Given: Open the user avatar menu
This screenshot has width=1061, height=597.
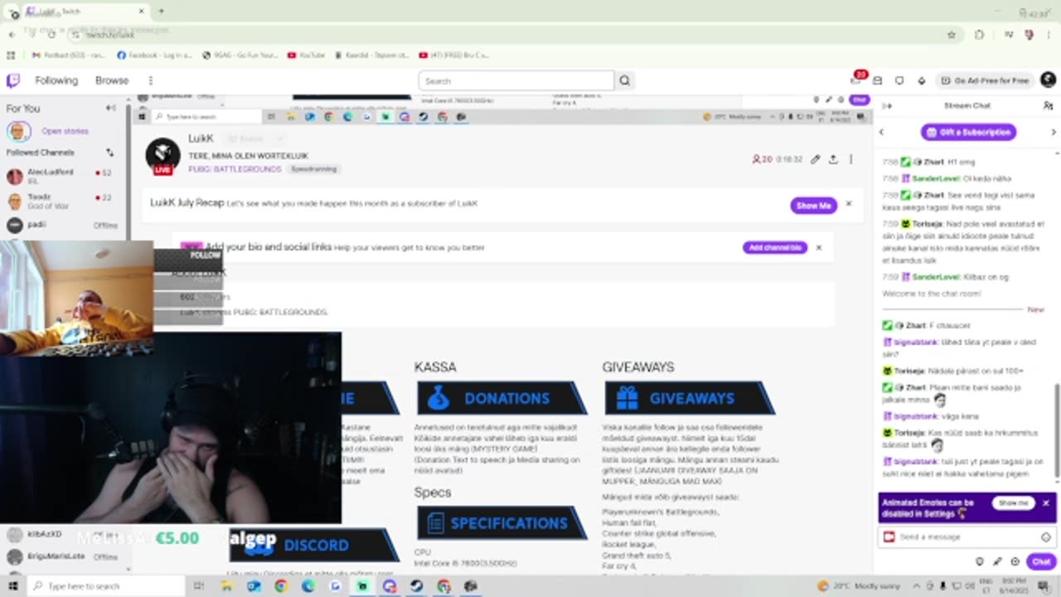Looking at the screenshot, I should [x=1048, y=80].
